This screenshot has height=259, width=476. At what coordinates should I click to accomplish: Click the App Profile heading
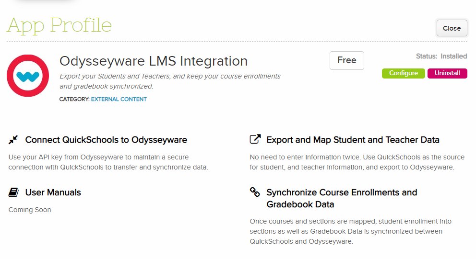(59, 25)
